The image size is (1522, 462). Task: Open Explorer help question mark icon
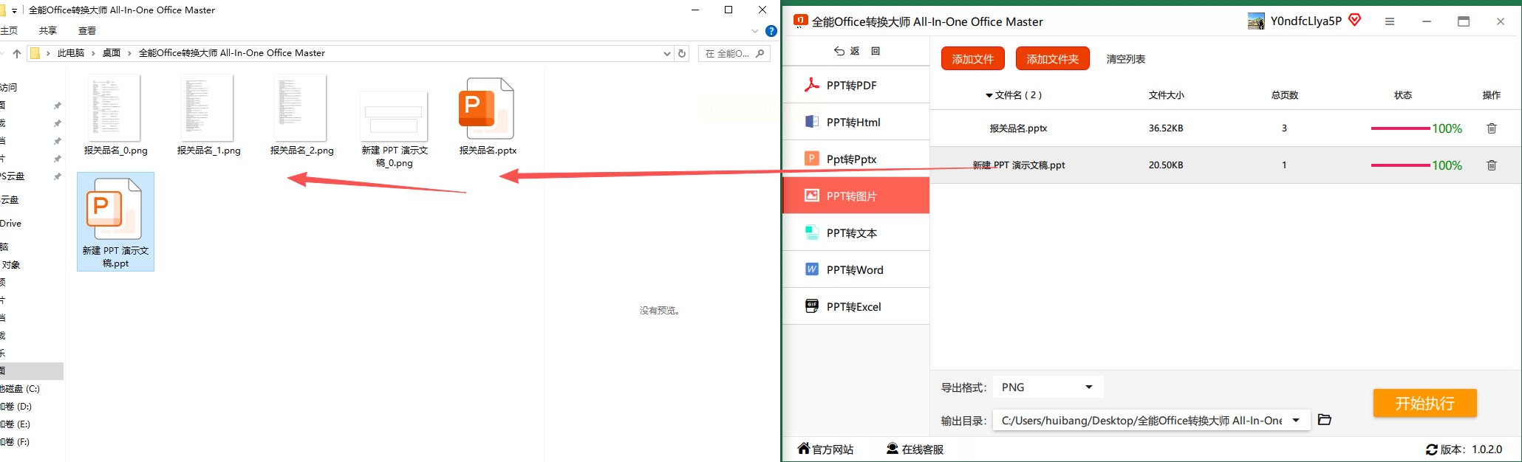tap(771, 31)
